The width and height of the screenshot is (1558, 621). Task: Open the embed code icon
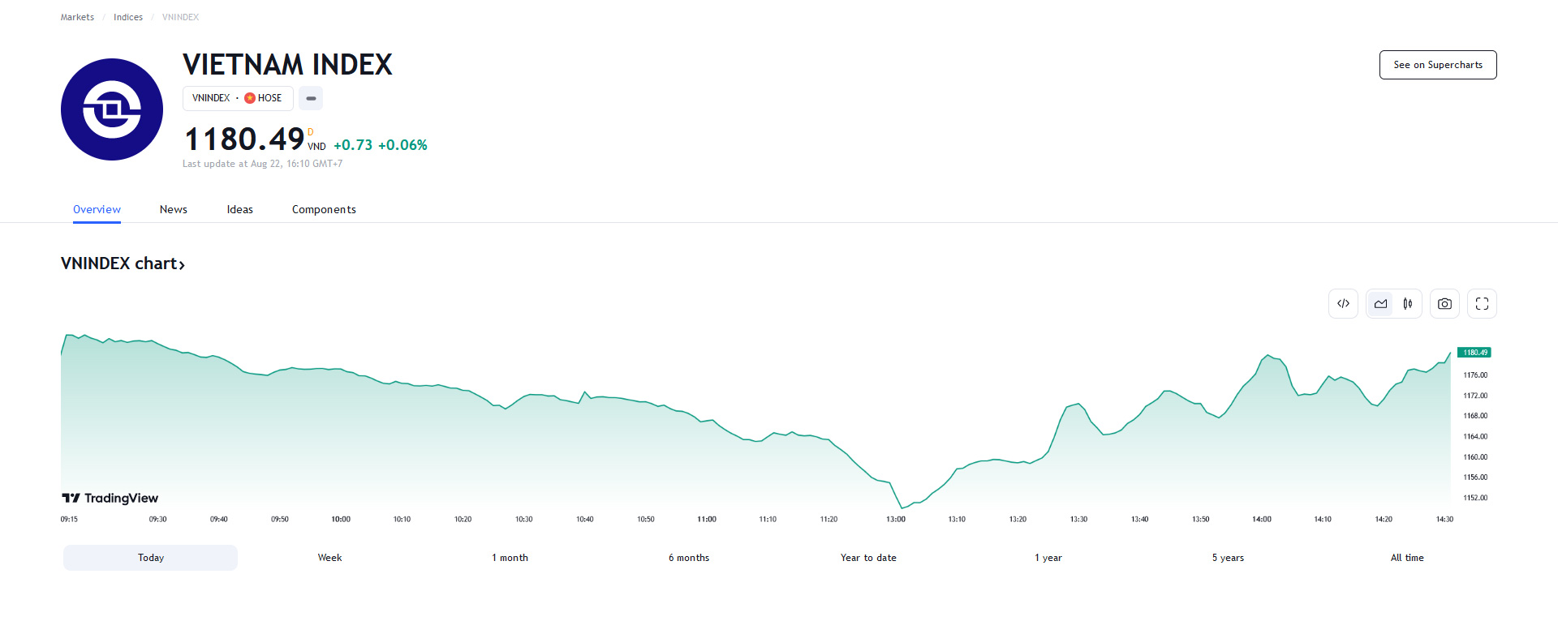(x=1343, y=304)
